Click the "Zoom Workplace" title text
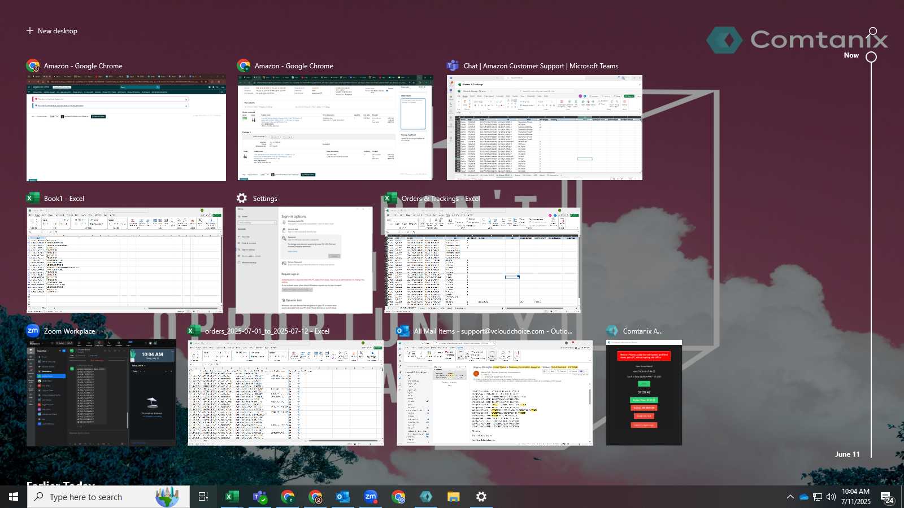The height and width of the screenshot is (508, 904). 69,331
